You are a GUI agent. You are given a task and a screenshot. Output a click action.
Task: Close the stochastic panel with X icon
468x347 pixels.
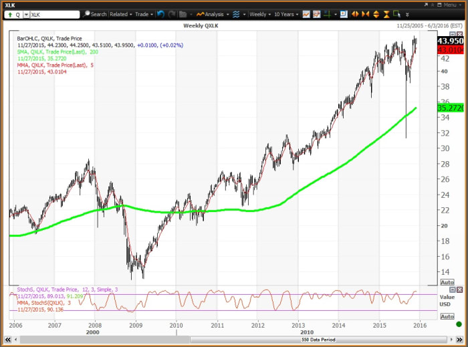(460, 290)
